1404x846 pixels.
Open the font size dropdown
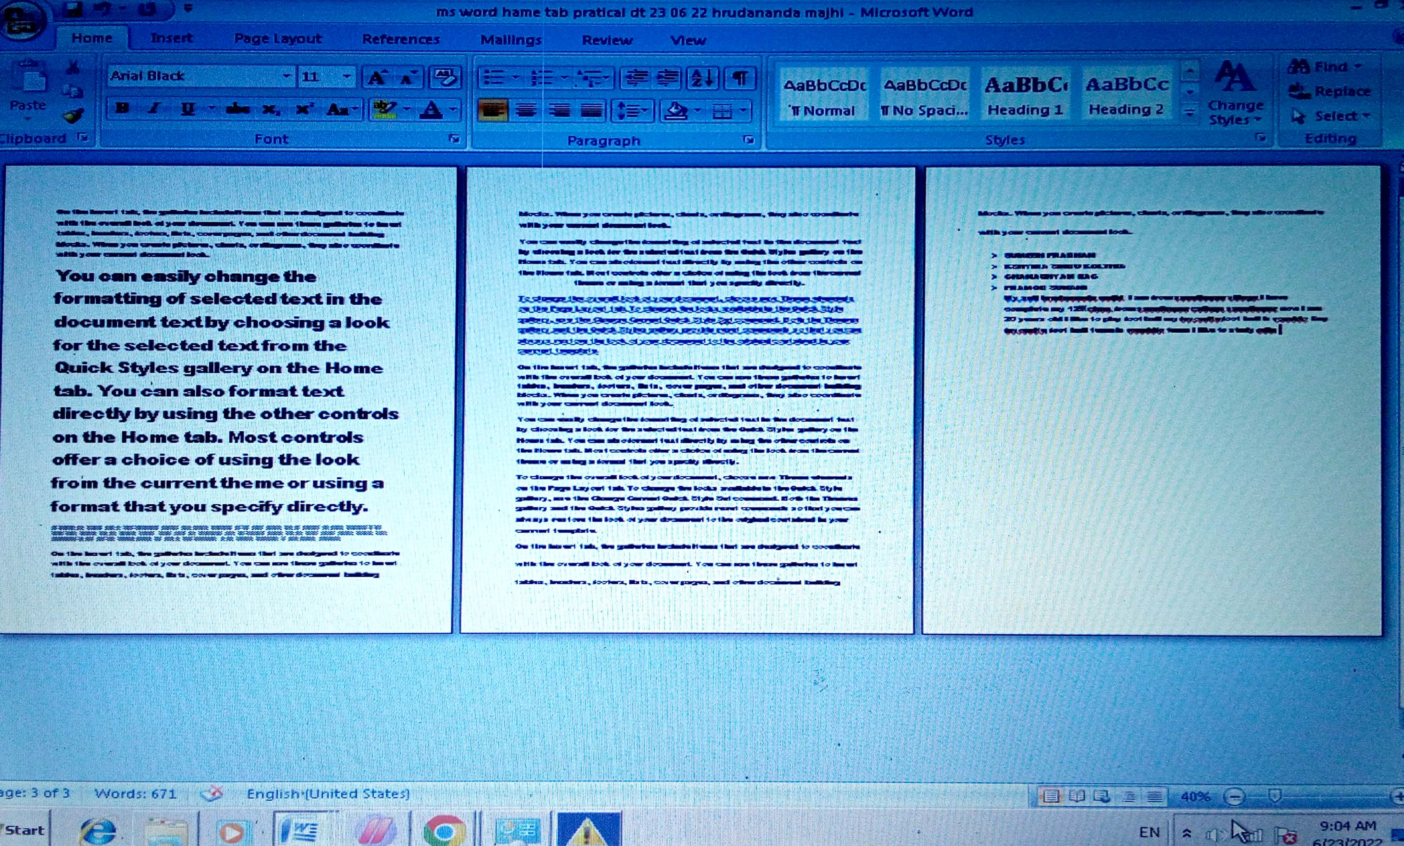point(346,76)
